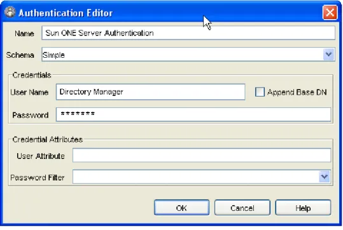The width and height of the screenshot is (343, 230).
Task: Click inside the Password Filter combo box
Action: 202,177
